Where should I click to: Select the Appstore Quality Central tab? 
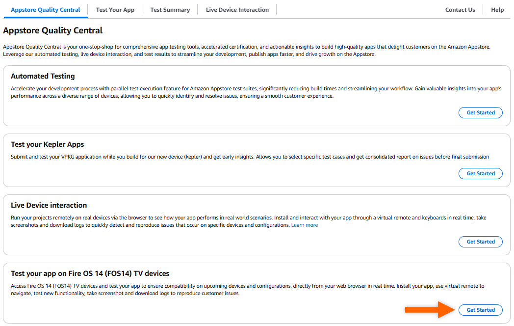pyautogui.click(x=46, y=9)
